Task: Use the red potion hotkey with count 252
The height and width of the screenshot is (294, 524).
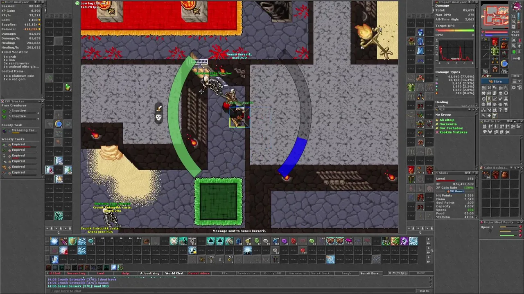Action: [303, 251]
